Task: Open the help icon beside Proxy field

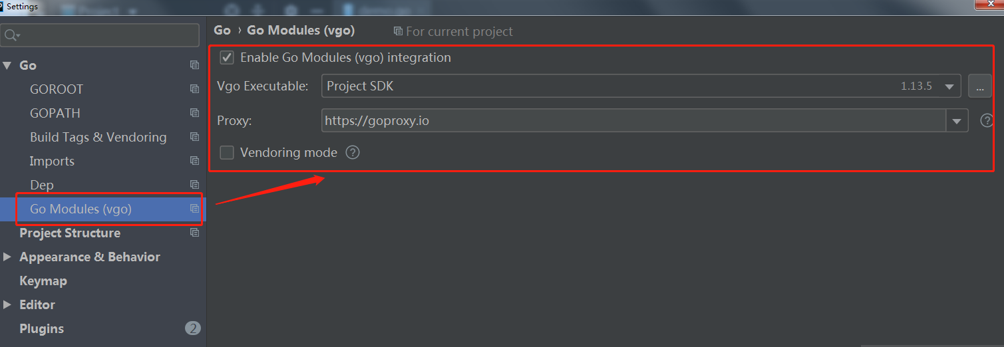Action: (x=987, y=121)
